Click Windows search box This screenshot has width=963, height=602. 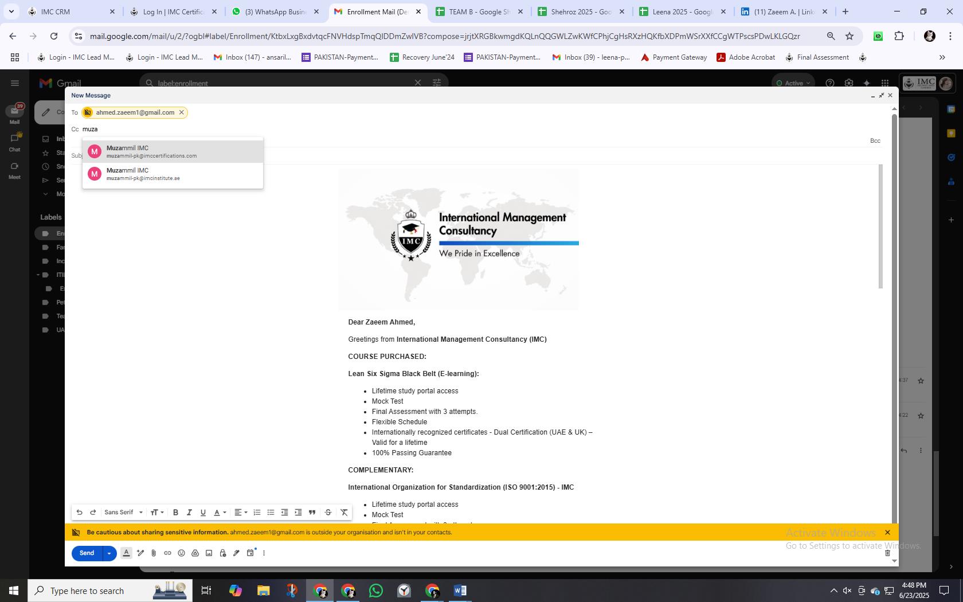[110, 591]
